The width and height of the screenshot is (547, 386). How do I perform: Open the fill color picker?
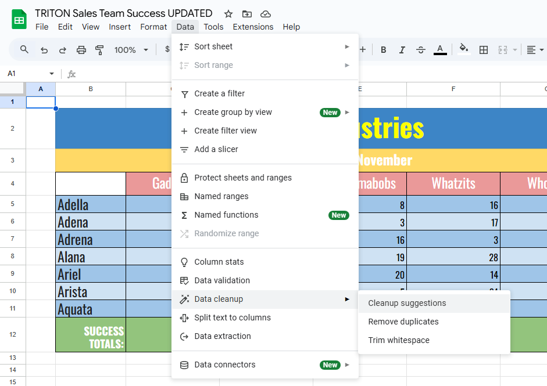point(463,50)
